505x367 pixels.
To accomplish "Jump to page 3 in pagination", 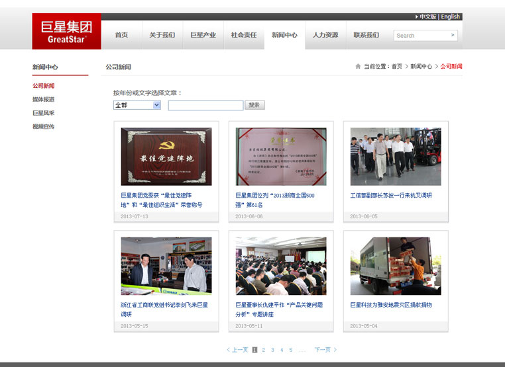I will coord(272,350).
